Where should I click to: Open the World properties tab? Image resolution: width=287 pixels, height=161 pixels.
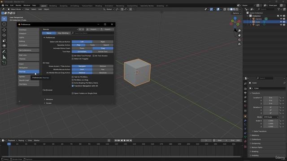pyautogui.click(x=245, y=106)
